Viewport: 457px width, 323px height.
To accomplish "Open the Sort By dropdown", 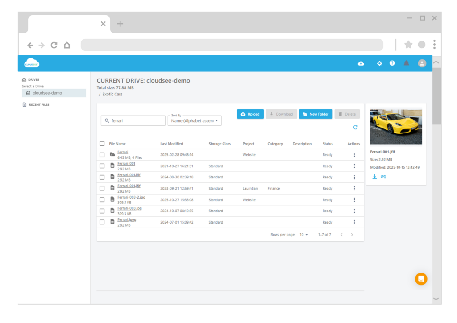I will pyautogui.click(x=195, y=120).
